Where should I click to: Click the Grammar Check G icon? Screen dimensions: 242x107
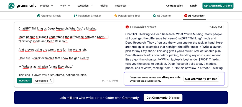(39, 16)
